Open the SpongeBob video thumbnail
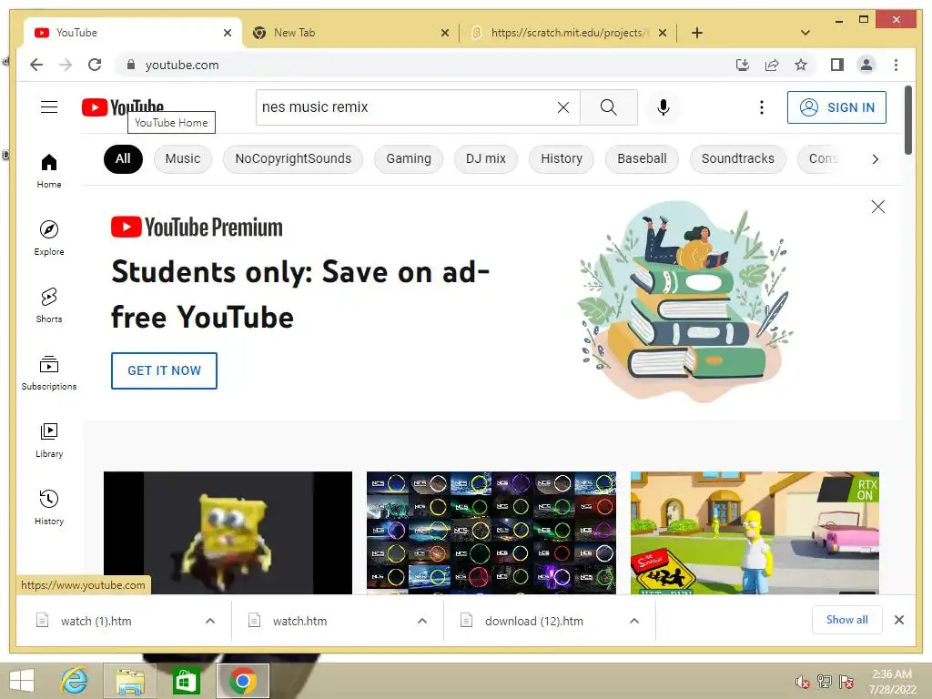 228,532
